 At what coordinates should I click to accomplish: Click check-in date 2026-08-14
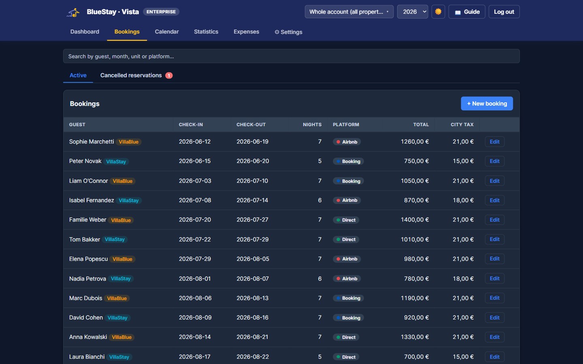pyautogui.click(x=195, y=337)
